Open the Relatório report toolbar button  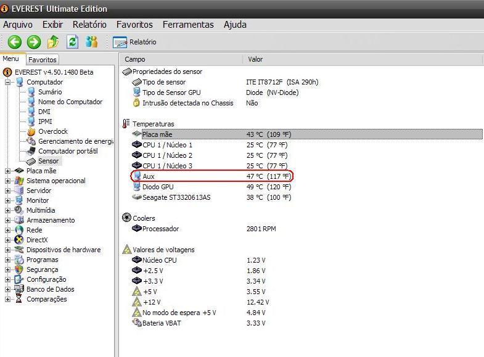(134, 42)
